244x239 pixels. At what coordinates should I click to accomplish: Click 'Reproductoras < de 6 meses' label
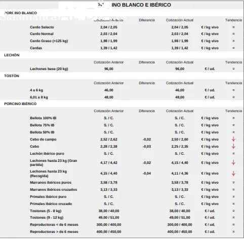pyautogui.click(x=54, y=225)
